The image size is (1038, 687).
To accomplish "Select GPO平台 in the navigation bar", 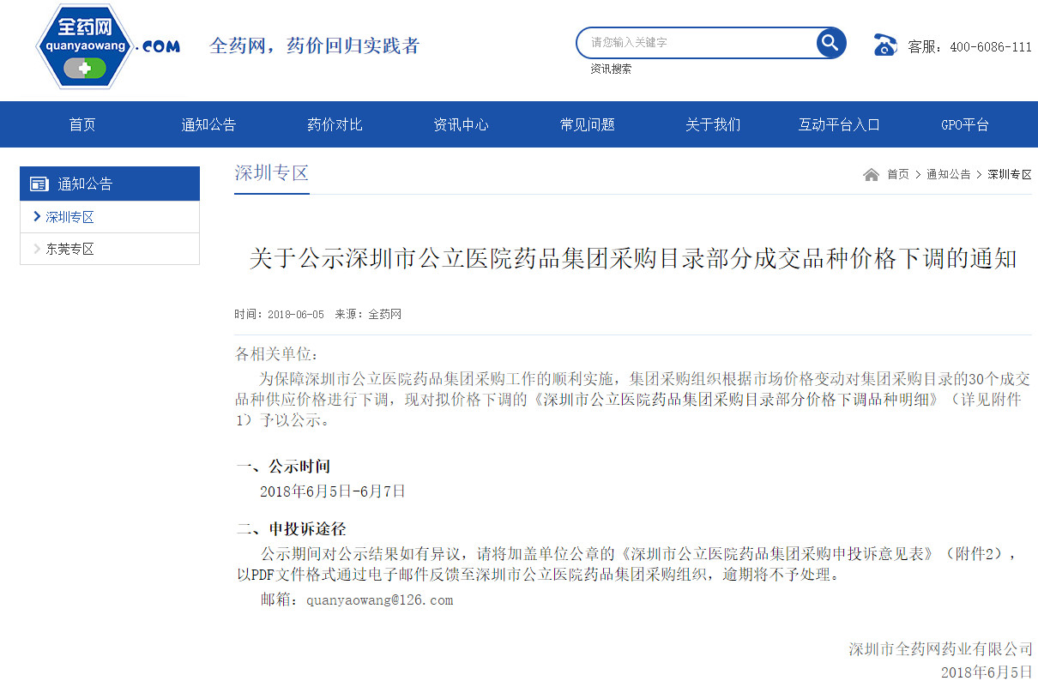I will 965,125.
